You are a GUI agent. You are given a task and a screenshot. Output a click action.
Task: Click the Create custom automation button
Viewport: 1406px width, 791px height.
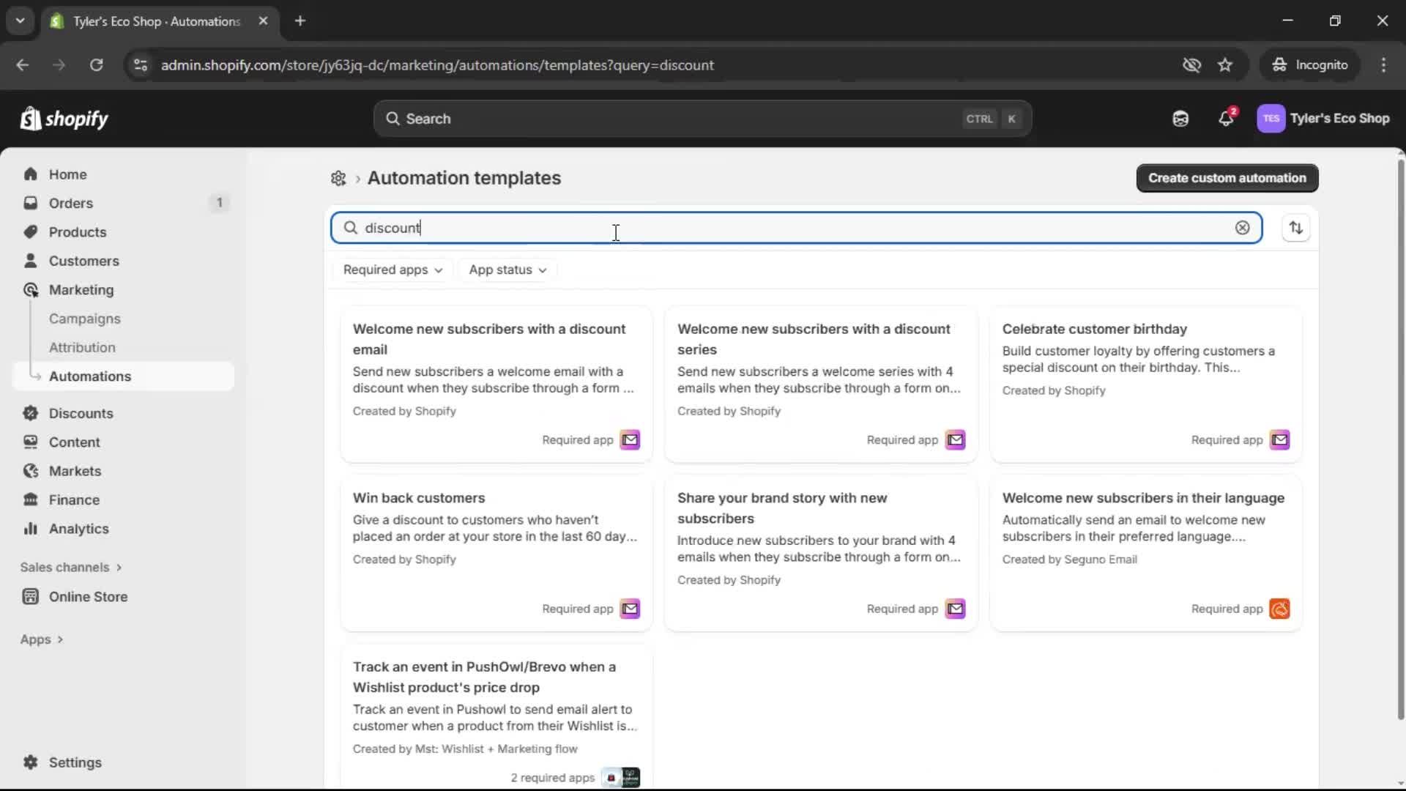pyautogui.click(x=1227, y=177)
